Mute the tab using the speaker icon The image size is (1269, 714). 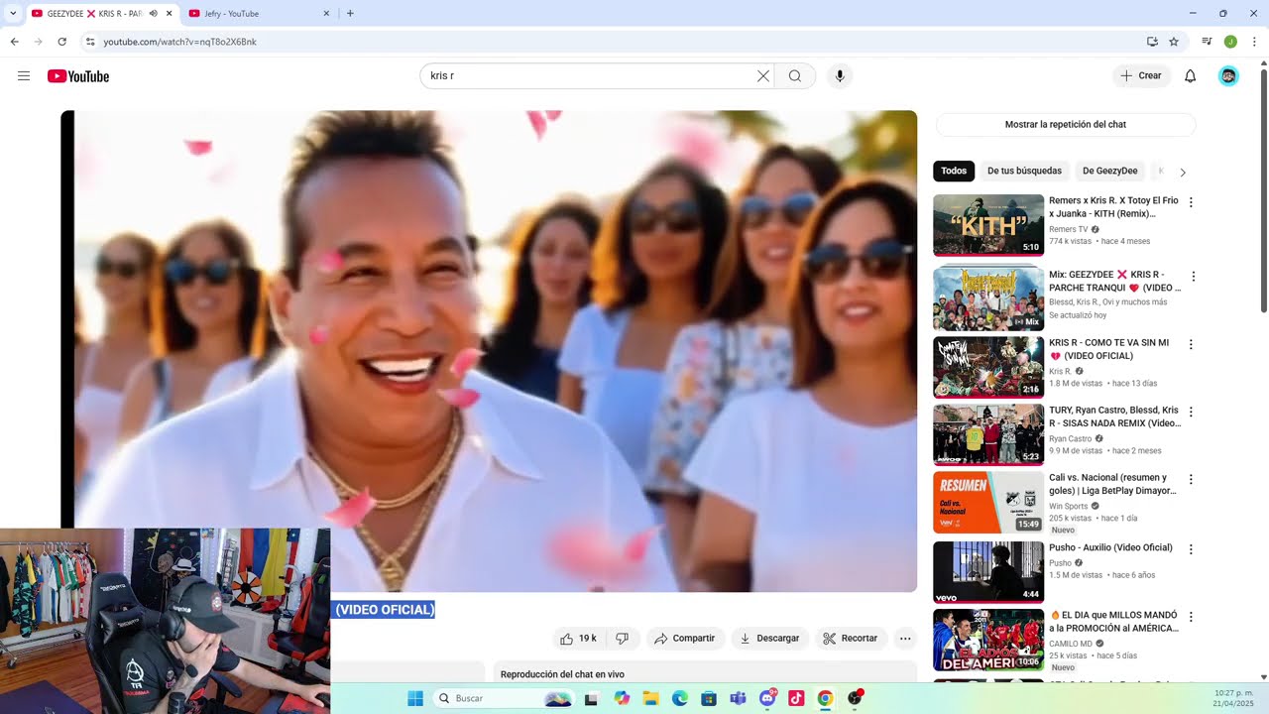tap(154, 14)
